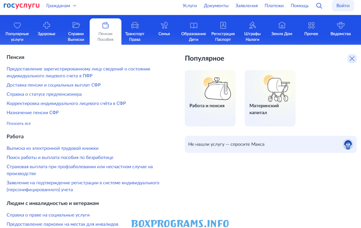Viewport: 361px width, 228px height.
Task: Open Страховая выплата при профзаболевании link
Action: pos(80,170)
